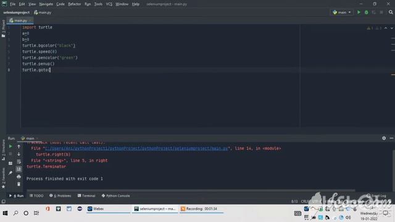This screenshot has width=395, height=222.
Task: Switch to Webex taskbar window
Action: pyautogui.click(x=109, y=208)
